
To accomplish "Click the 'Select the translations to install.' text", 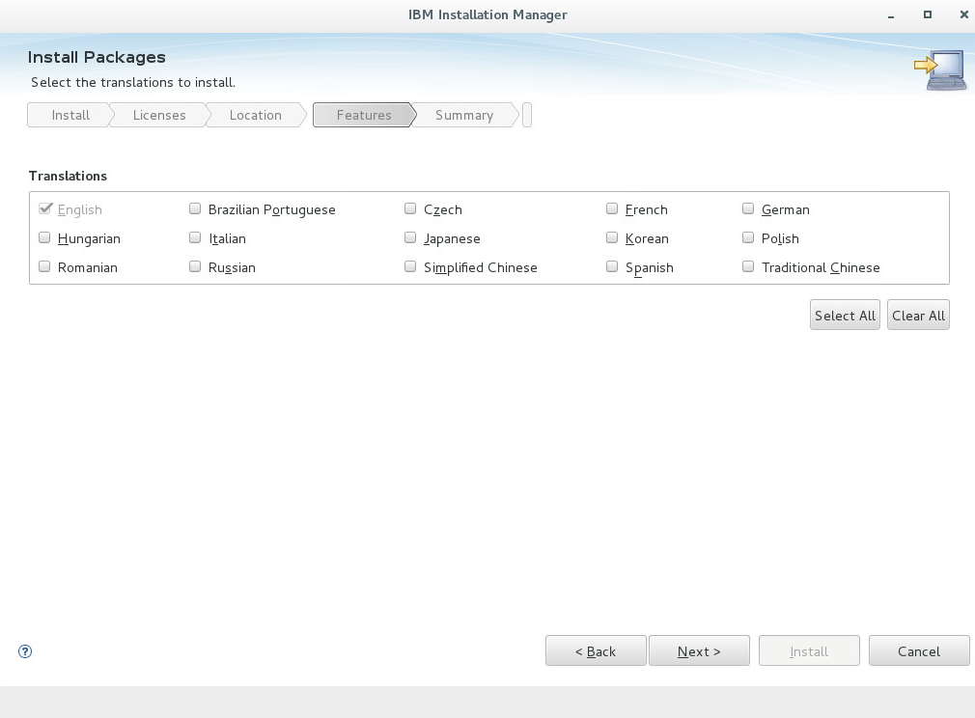I will click(x=133, y=82).
